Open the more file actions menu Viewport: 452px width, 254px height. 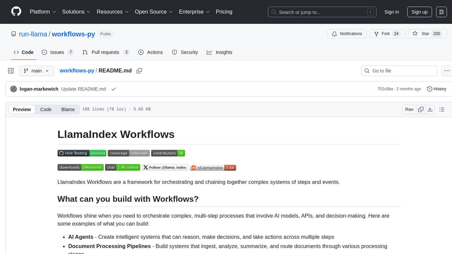click(x=447, y=71)
